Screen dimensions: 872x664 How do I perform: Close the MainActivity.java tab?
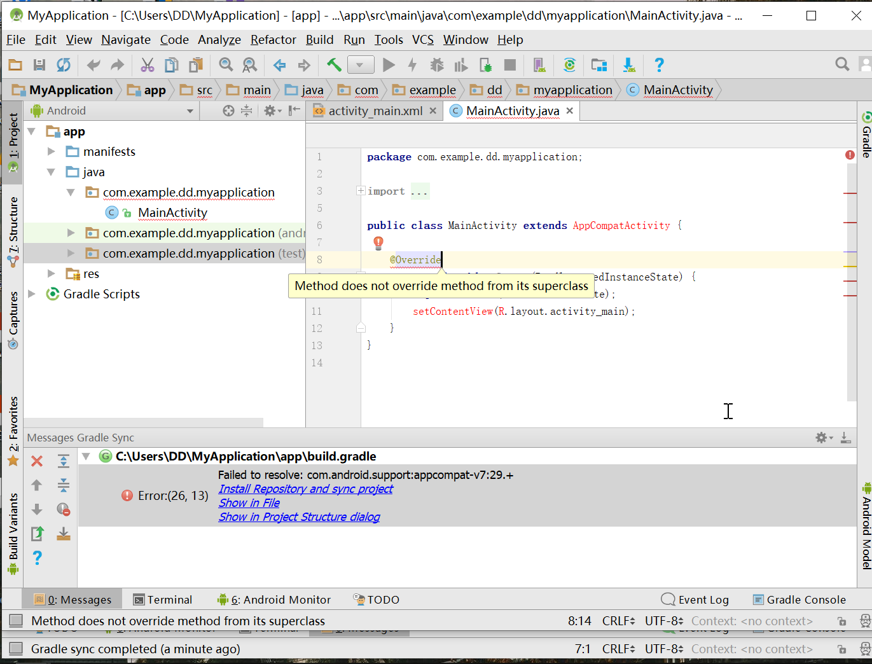pyautogui.click(x=570, y=111)
